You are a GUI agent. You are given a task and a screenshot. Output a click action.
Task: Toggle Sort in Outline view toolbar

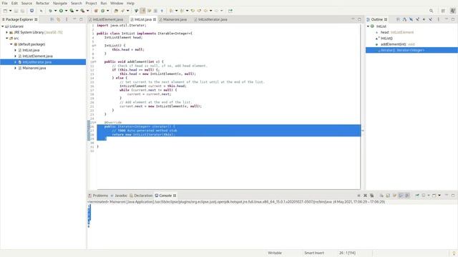tap(404, 19)
